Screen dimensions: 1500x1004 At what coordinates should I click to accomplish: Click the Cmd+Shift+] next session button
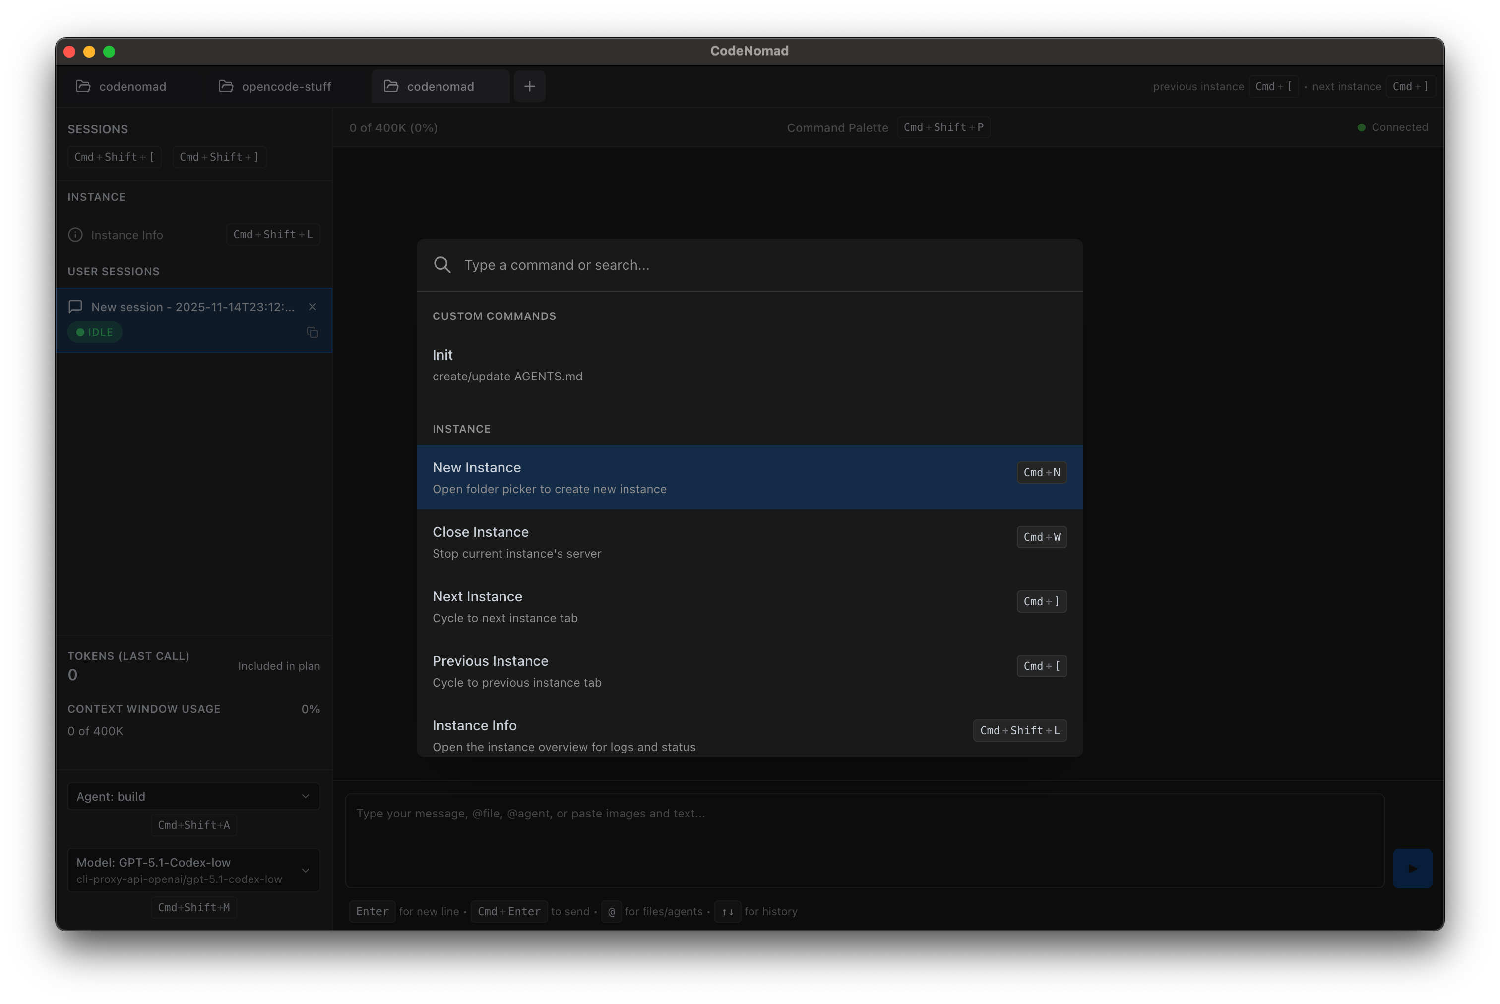pyautogui.click(x=219, y=157)
